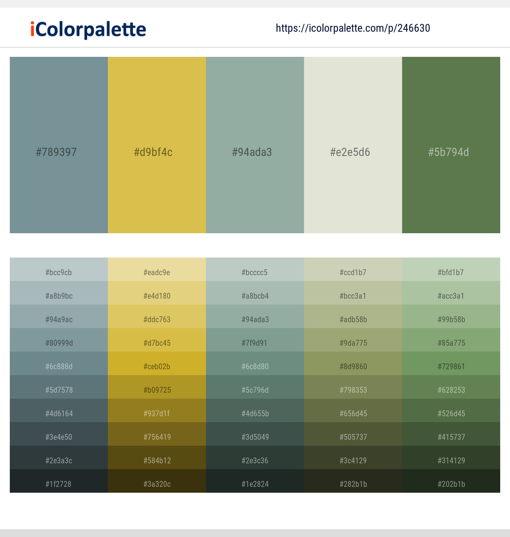Select the #bcccc5 shade tile
Image resolution: width=510 pixels, height=537 pixels.
coord(255,272)
